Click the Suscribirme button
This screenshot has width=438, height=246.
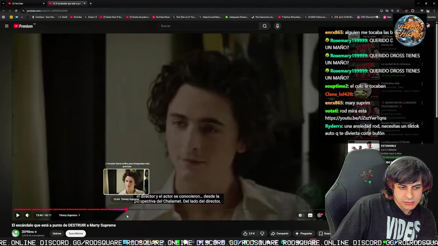[76, 233]
